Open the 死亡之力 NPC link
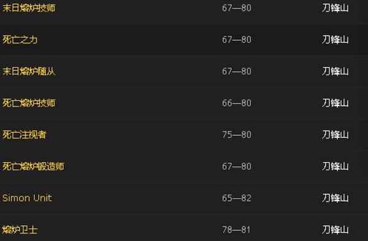This screenshot has height=241, width=368. point(20,40)
